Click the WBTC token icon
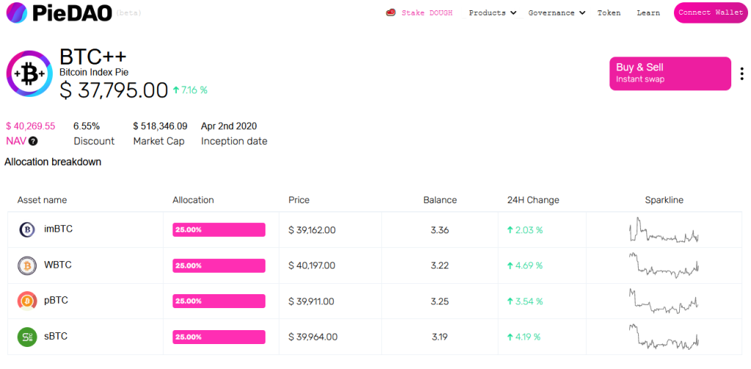Image resolution: width=751 pixels, height=369 pixels. [27, 266]
